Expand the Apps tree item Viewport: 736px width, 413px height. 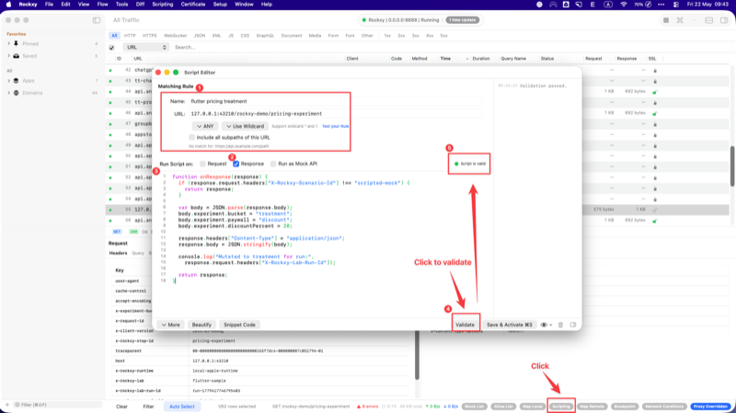tap(8, 81)
